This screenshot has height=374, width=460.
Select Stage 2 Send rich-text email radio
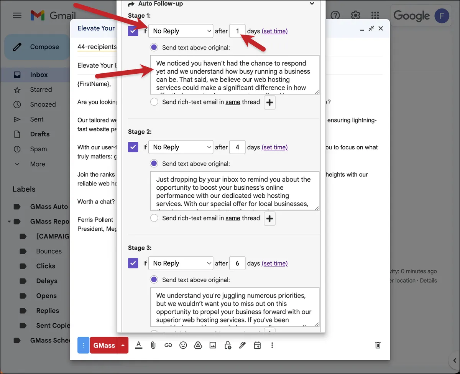coord(154,218)
